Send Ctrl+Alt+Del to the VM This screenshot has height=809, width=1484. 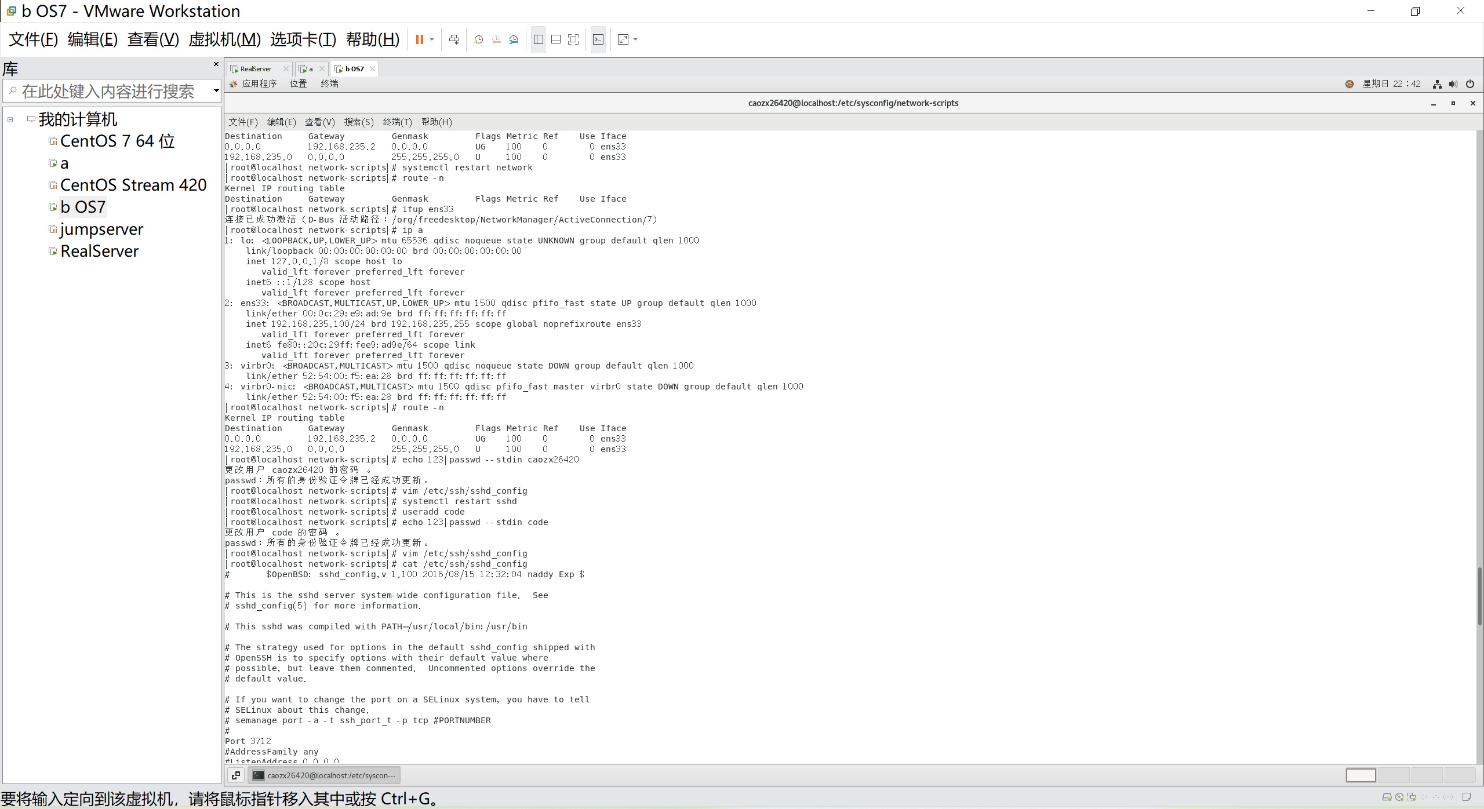[x=454, y=39]
